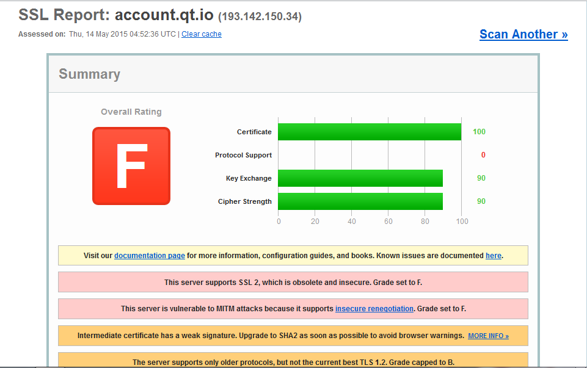This screenshot has height=368, width=587.
Task: Click the chart axis label 60
Action: 388,222
